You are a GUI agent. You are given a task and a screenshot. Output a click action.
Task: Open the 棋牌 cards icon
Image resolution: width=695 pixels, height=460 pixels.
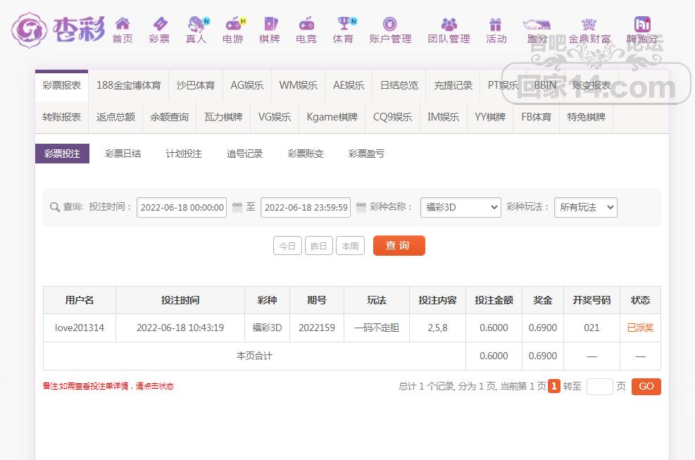coord(270,24)
